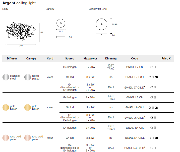The image size is (180, 152).
Task: Click the EAC mark in ØN99L E7 C8.D row
Action: click(x=155, y=87)
